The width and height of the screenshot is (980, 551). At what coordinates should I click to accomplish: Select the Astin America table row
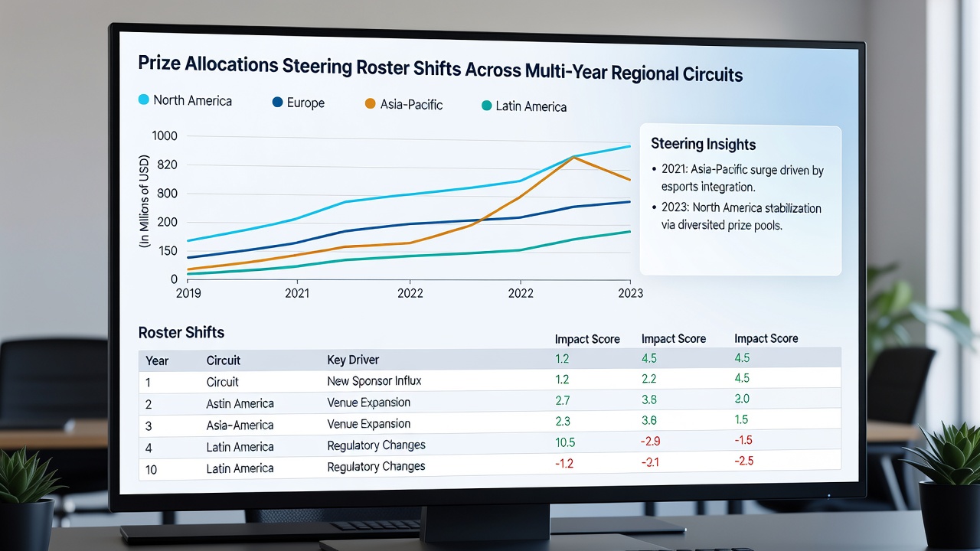point(490,402)
